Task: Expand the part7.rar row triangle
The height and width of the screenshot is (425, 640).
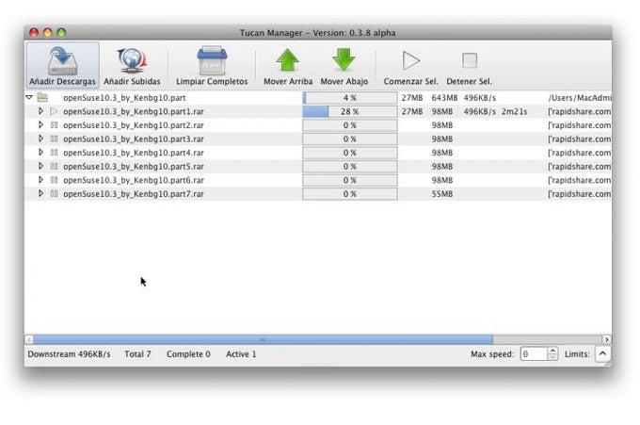Action: [x=40, y=194]
